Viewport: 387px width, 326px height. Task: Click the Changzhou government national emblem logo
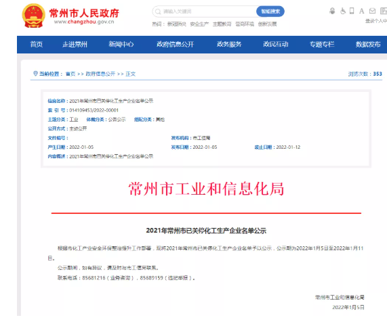click(x=34, y=16)
